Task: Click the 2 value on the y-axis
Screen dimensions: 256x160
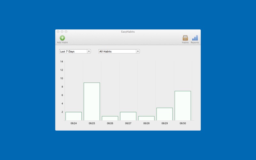Action: 62,112
